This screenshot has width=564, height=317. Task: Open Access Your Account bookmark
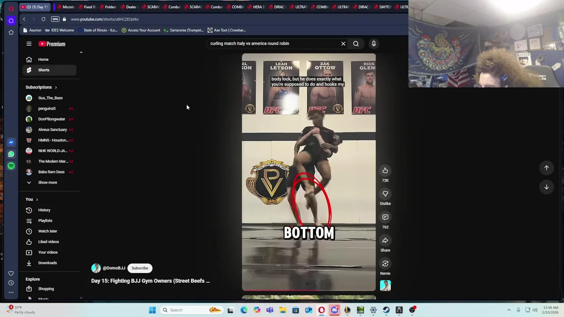pos(141,30)
